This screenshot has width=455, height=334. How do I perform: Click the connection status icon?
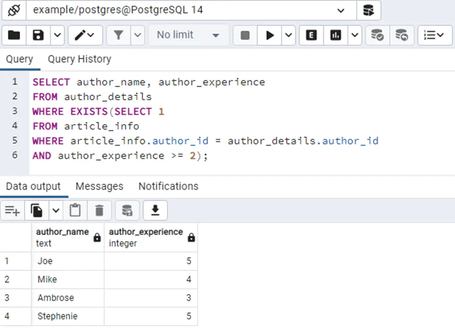14,10
